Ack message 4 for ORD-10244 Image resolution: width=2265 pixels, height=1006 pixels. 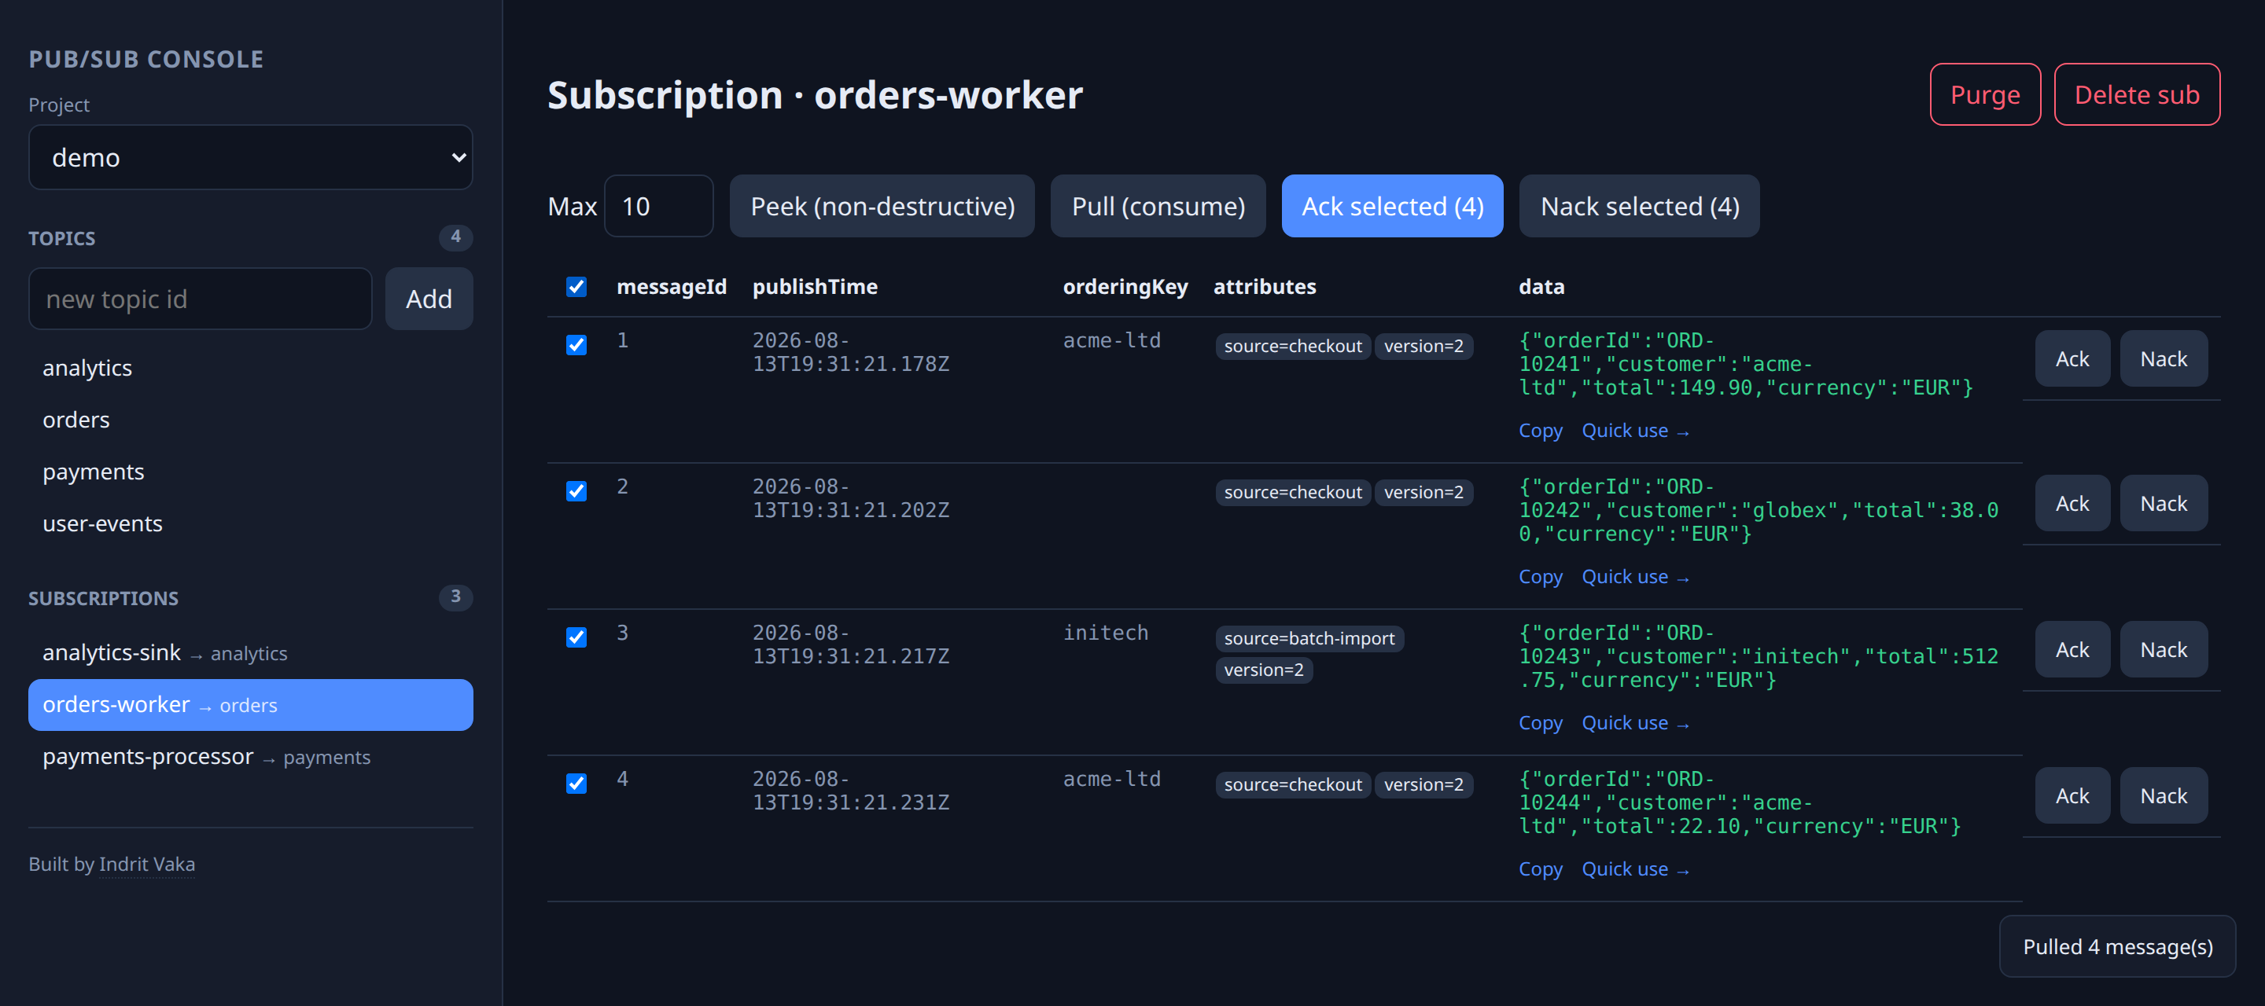point(2072,795)
